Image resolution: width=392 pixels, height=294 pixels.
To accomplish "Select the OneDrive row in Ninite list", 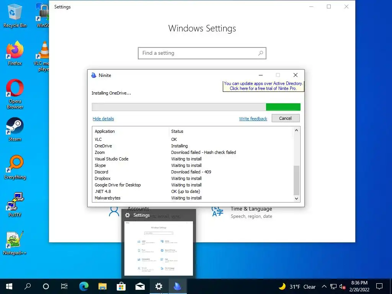I will tap(193, 146).
